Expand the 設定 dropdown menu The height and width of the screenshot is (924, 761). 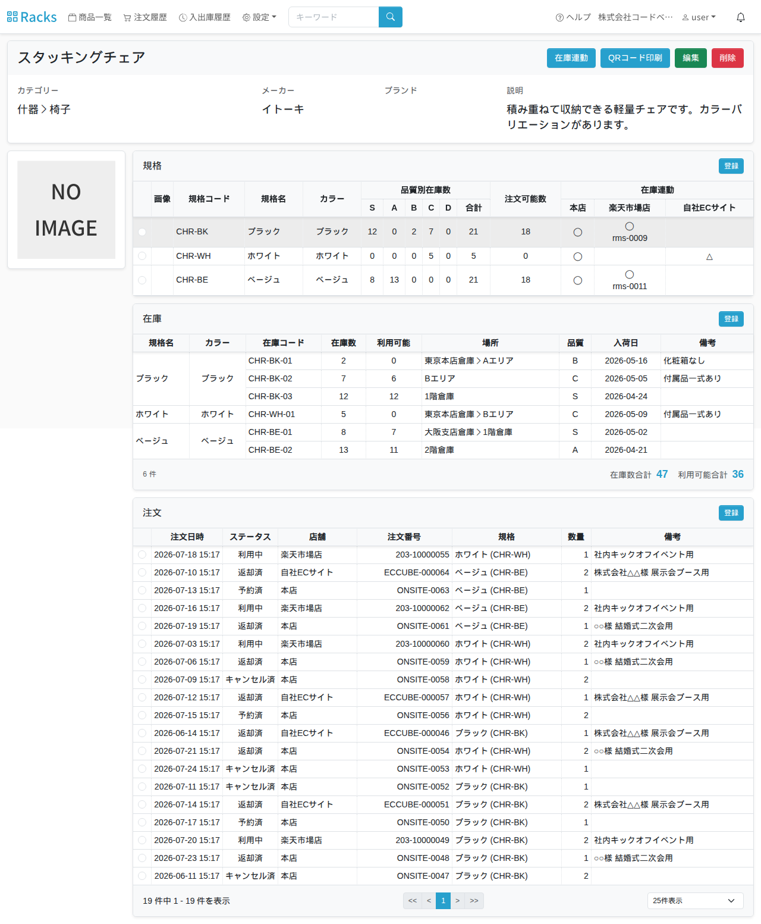coord(260,17)
